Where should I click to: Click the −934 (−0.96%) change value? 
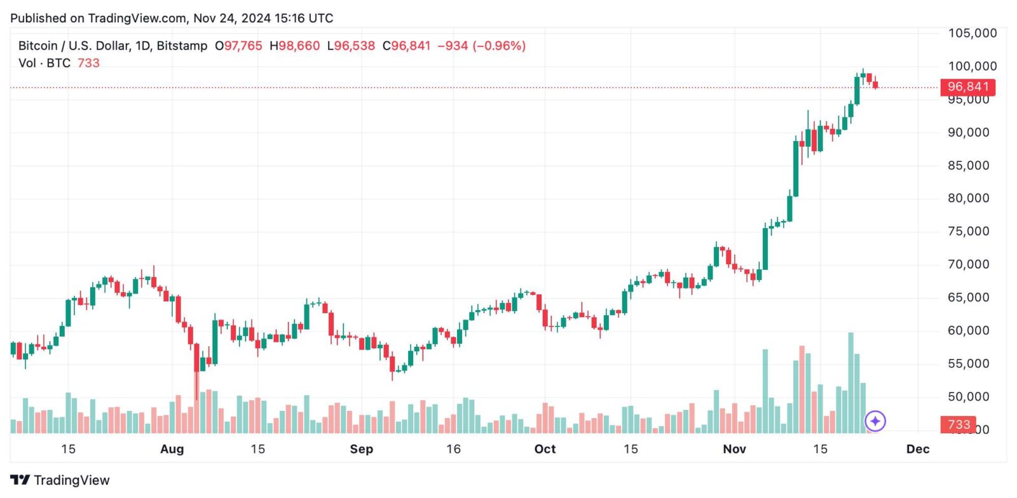click(x=481, y=46)
